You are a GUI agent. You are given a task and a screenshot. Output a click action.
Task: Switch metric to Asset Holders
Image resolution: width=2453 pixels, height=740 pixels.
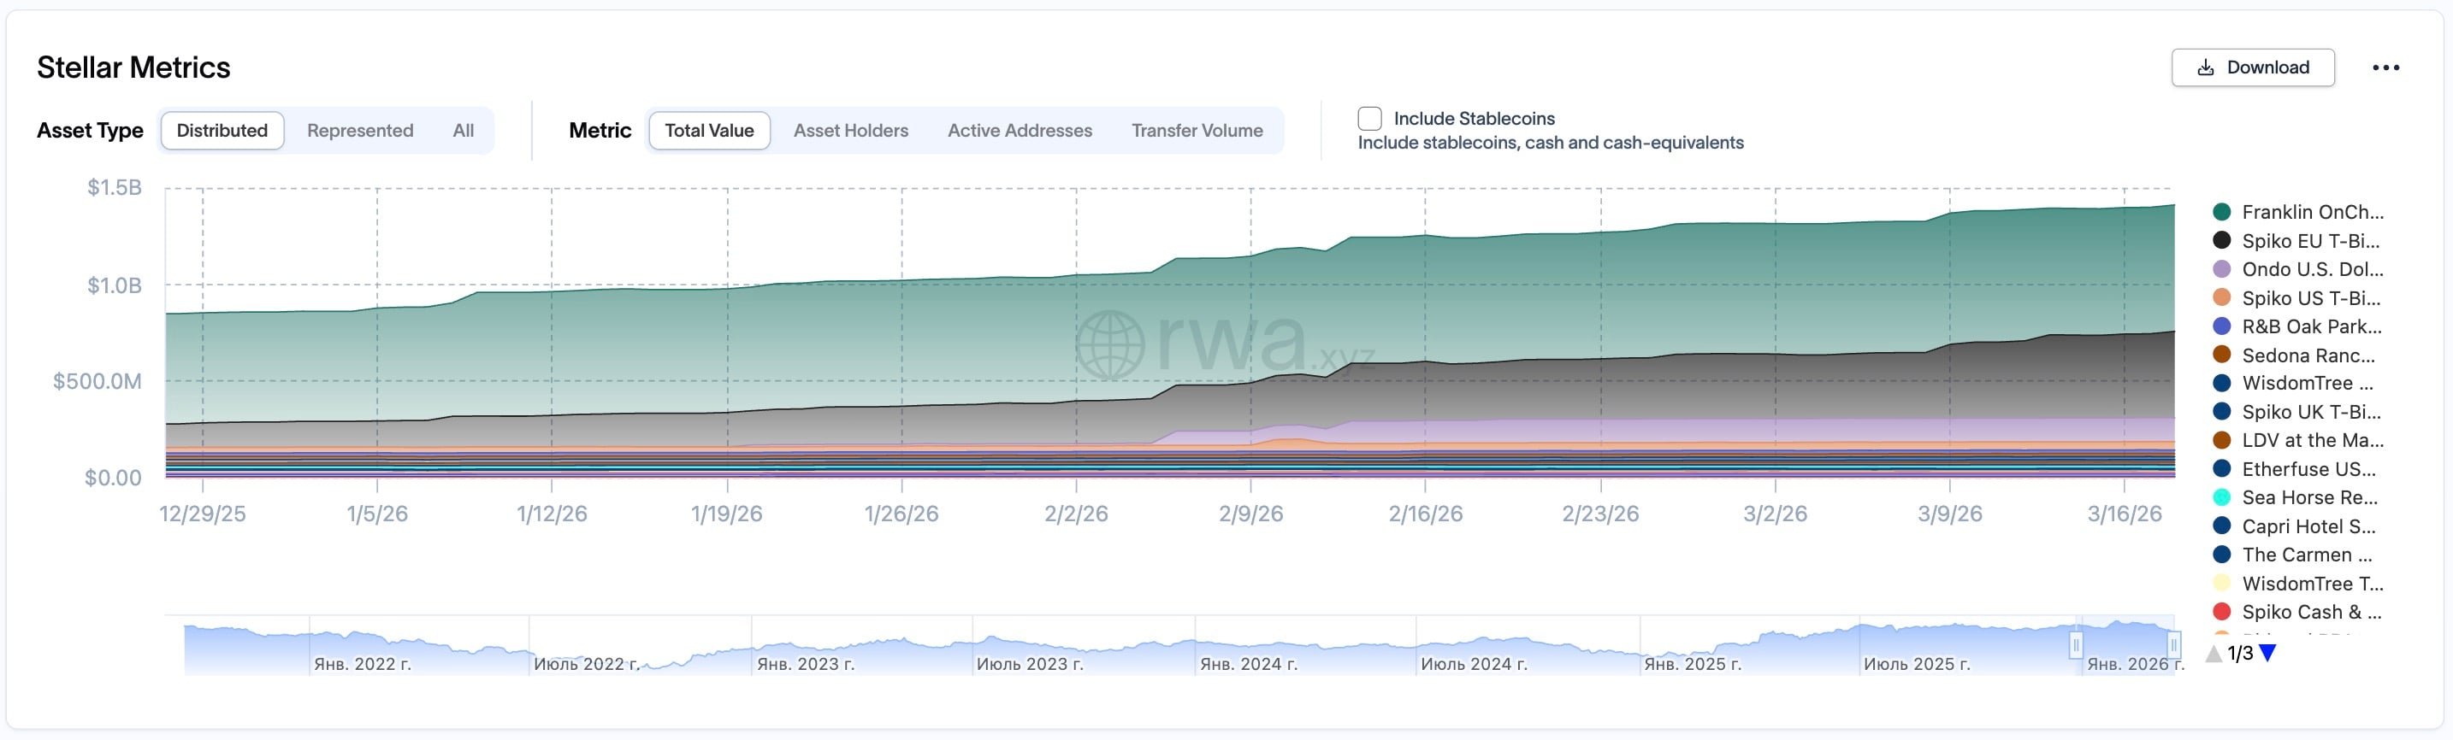850,130
